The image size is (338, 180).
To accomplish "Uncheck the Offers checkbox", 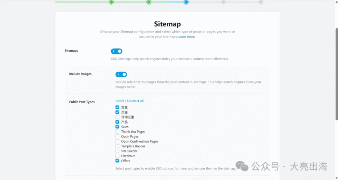I will coord(117,161).
